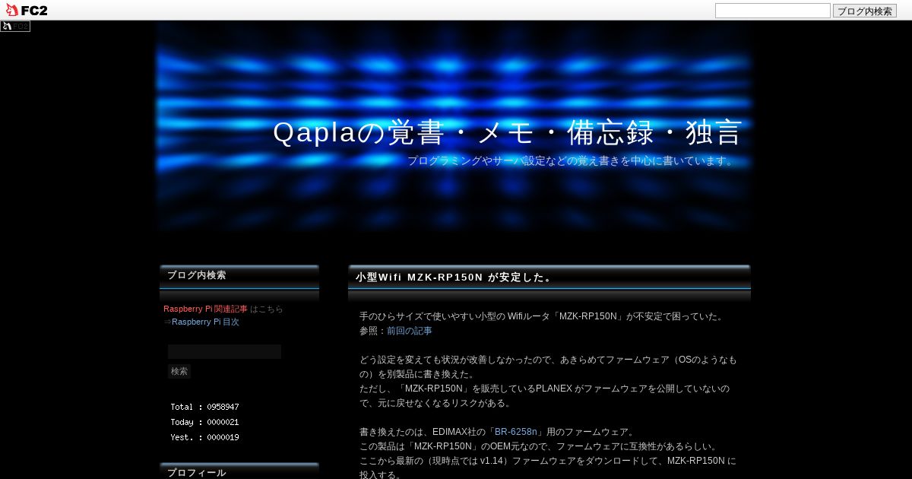Image resolution: width=912 pixels, height=479 pixels.
Task: Focus the top-bar blog search text field
Action: pos(772,11)
